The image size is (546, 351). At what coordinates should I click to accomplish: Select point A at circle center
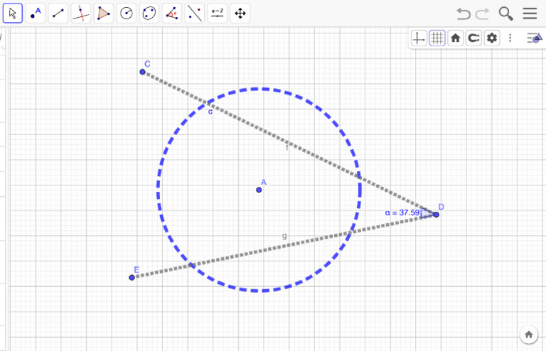tap(259, 190)
